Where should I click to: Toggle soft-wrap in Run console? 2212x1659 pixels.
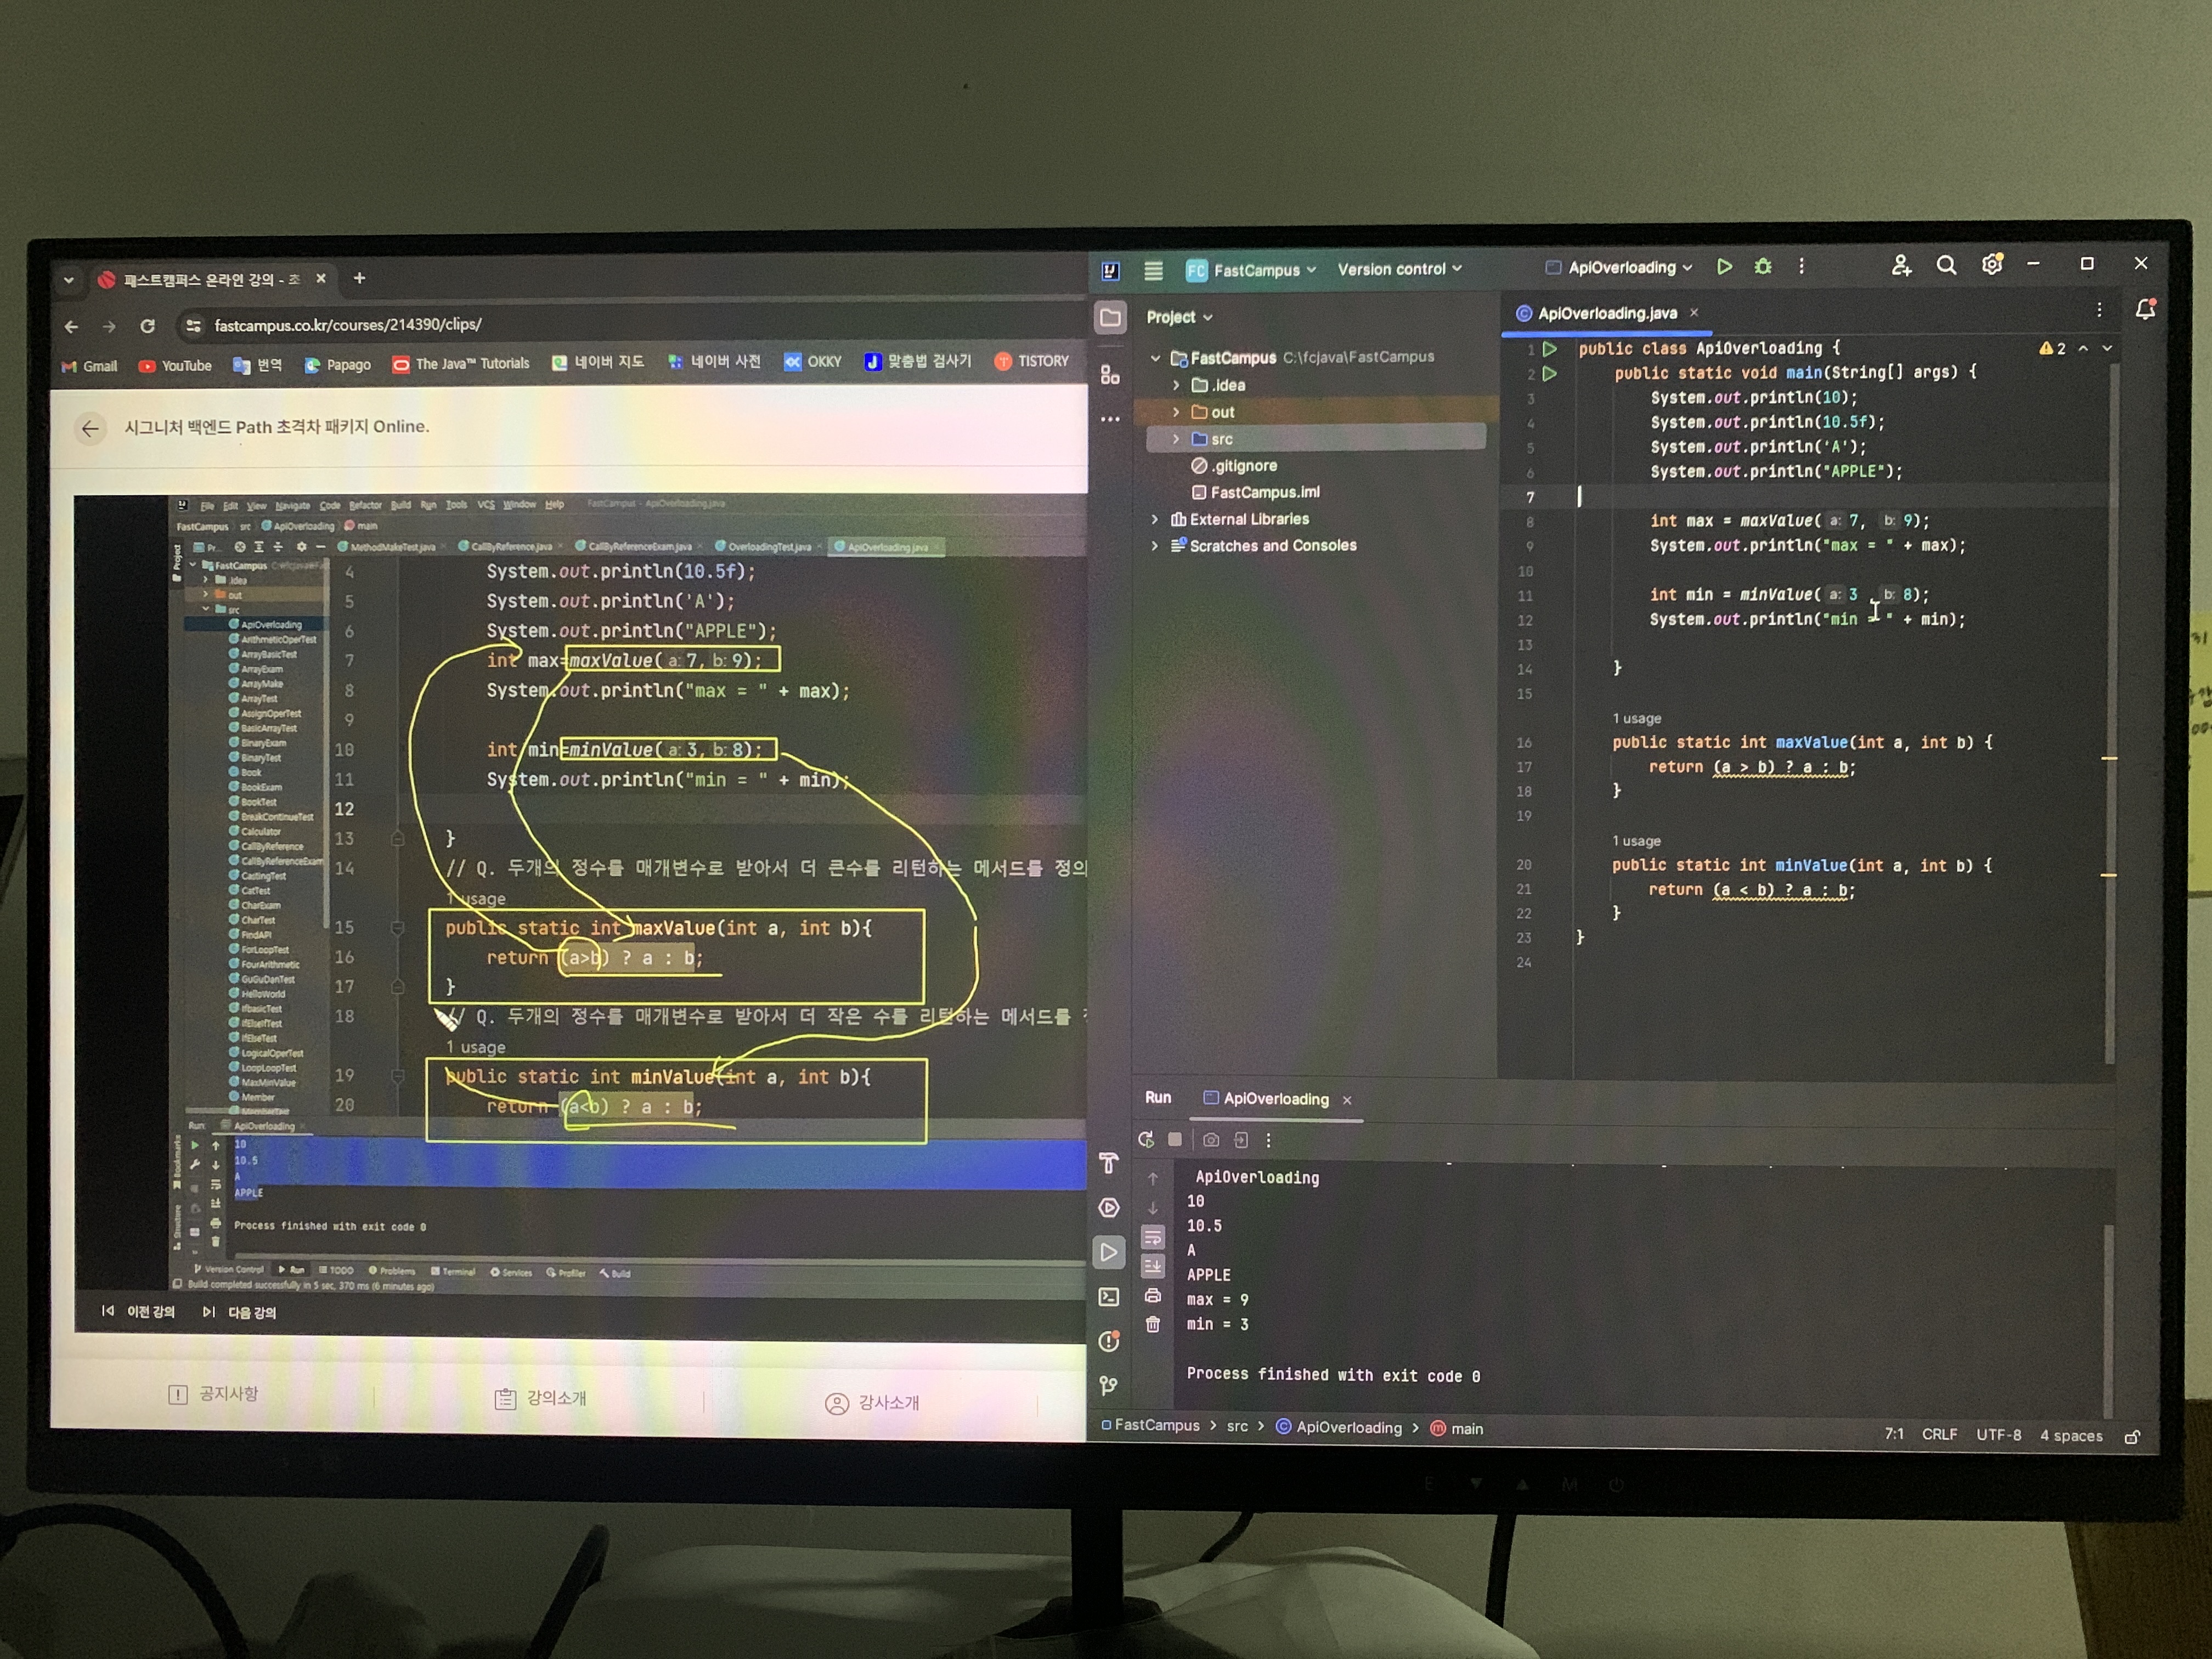(1153, 1238)
